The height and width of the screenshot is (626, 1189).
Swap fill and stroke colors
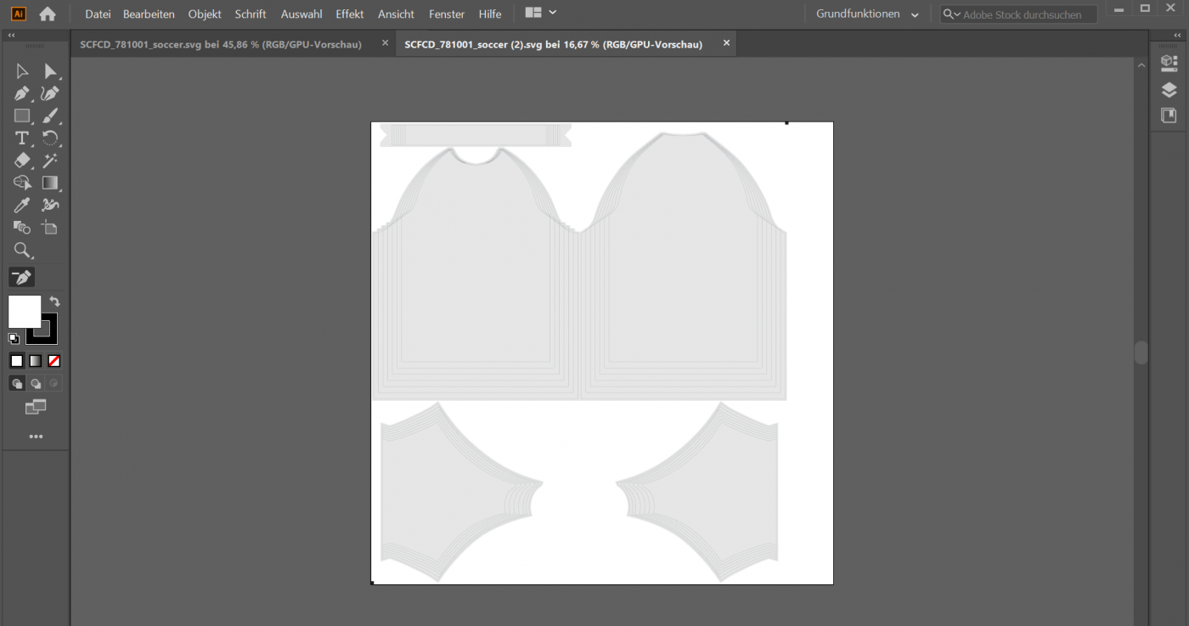(x=54, y=302)
